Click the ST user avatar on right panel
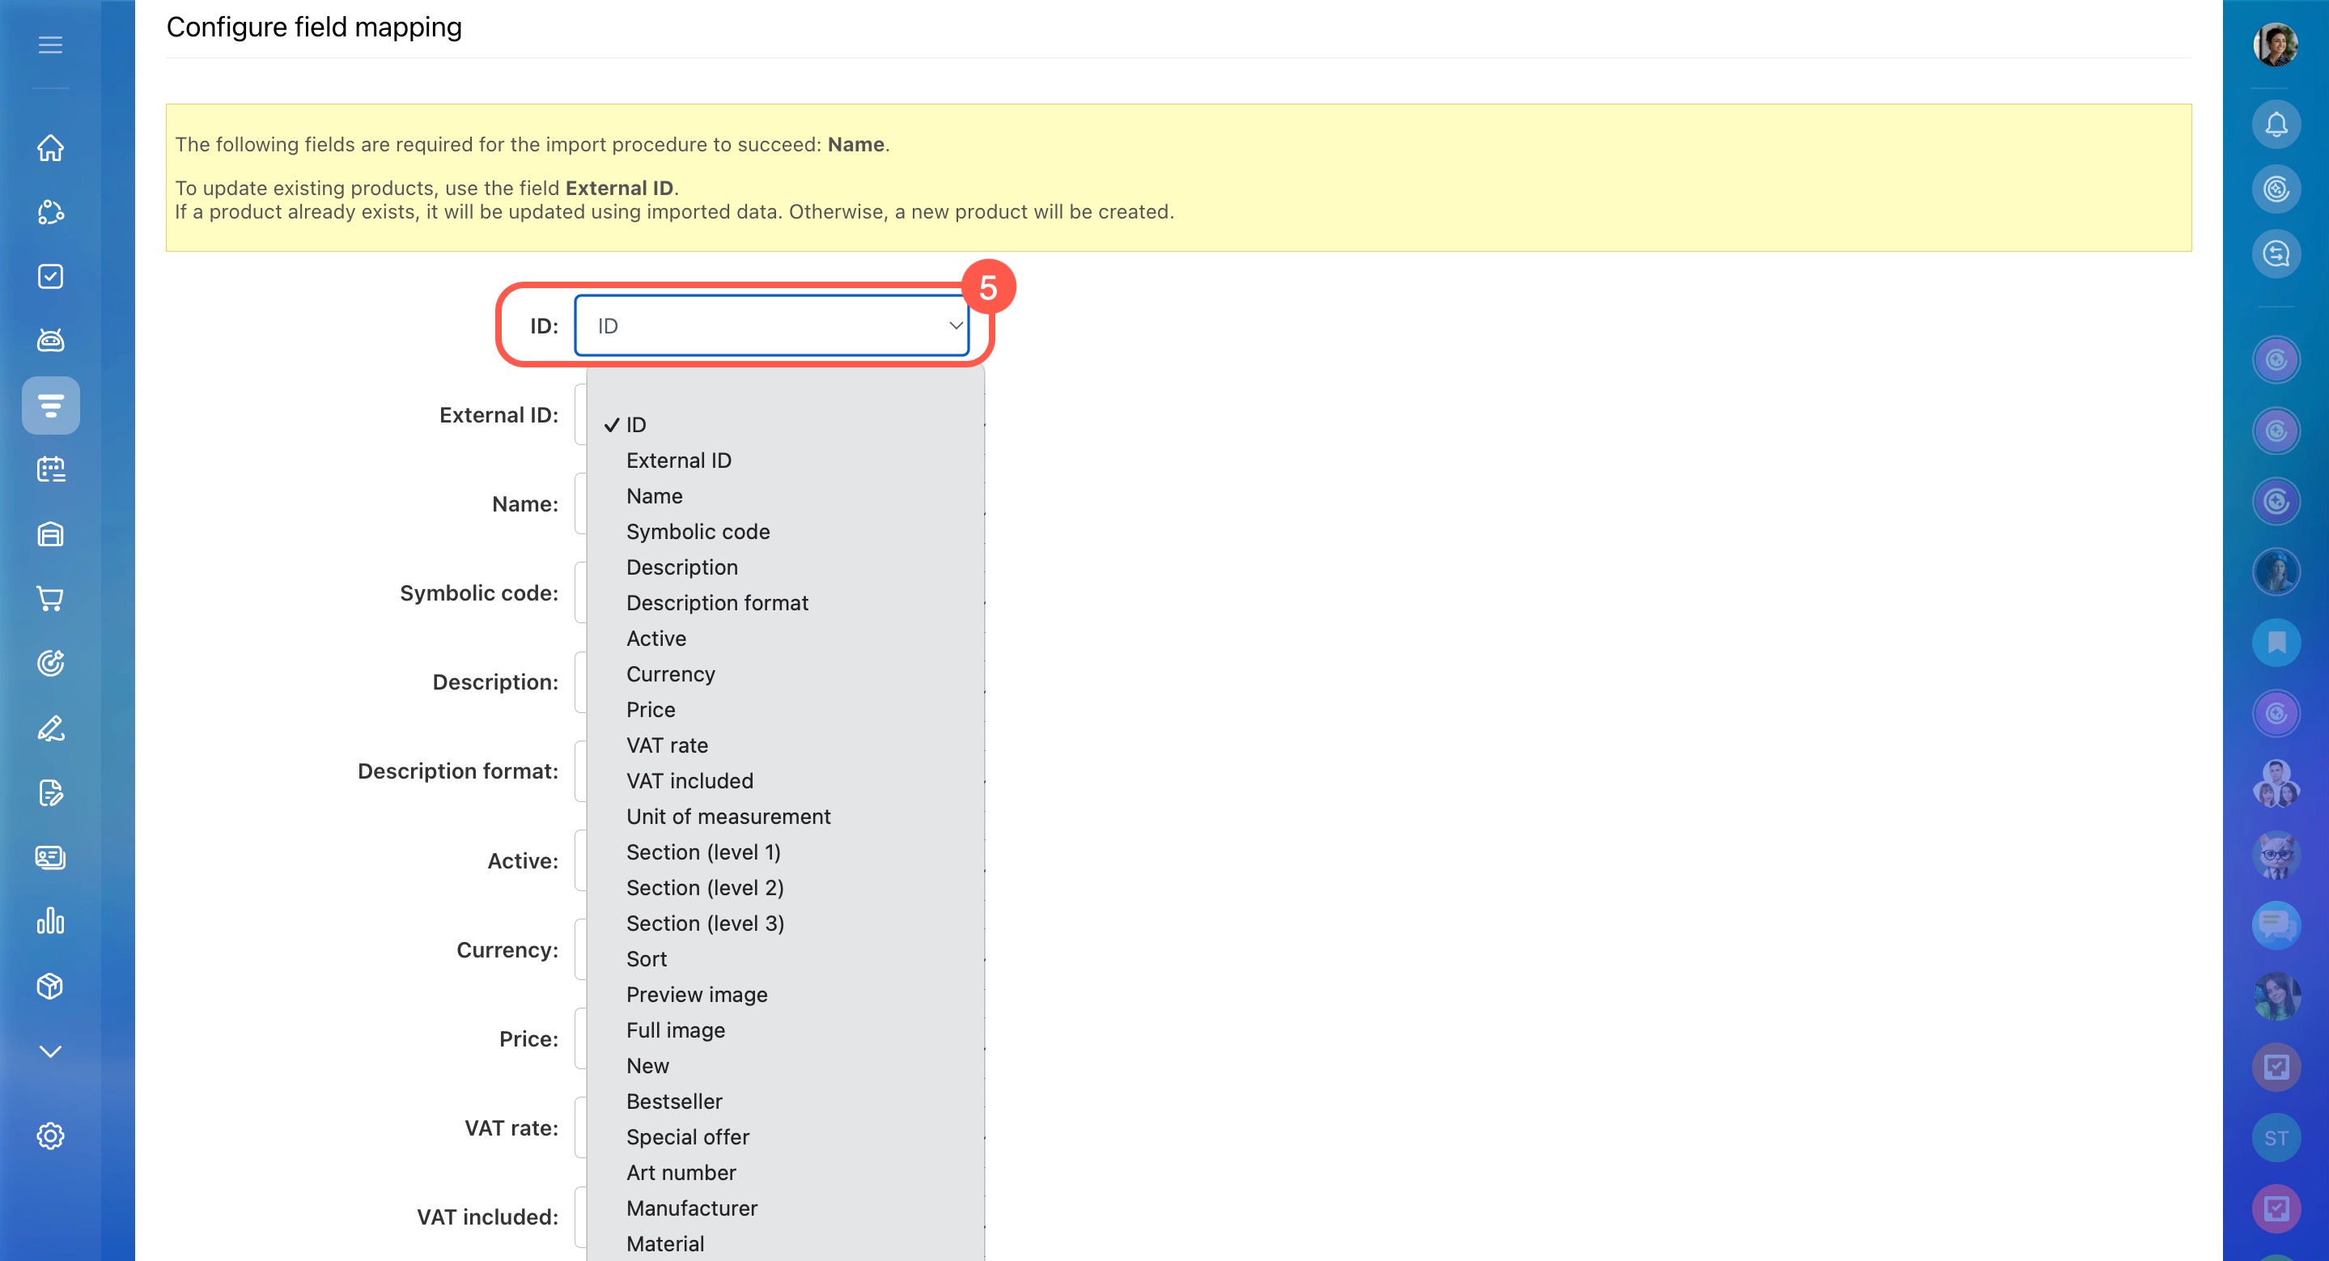The height and width of the screenshot is (1261, 2329). (x=2276, y=1138)
